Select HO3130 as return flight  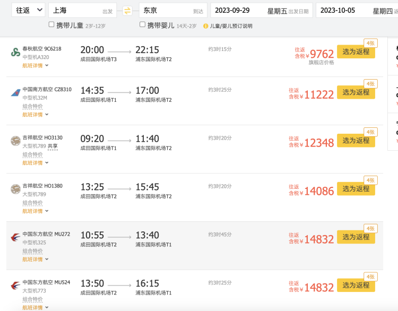click(x=356, y=141)
